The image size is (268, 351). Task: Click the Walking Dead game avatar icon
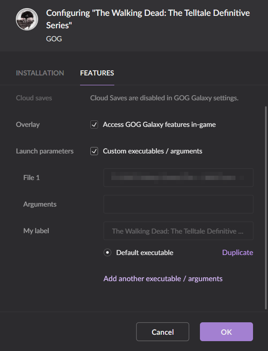click(x=27, y=19)
